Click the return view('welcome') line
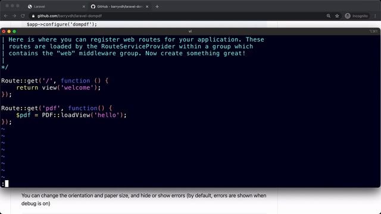Image resolution: width=381 pixels, height=214 pixels. (58, 87)
